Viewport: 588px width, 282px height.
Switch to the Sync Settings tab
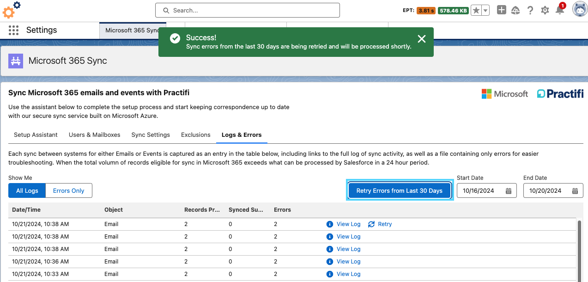pos(151,135)
